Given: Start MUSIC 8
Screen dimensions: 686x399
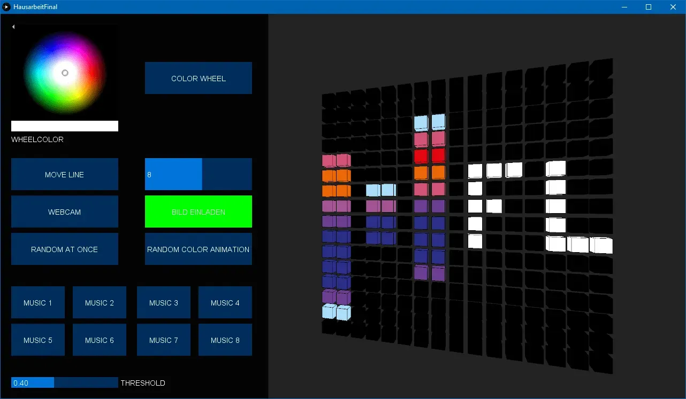Looking at the screenshot, I should click(225, 340).
